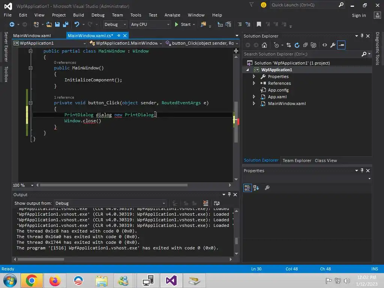Click the Find in Files icon
Screen dimensions: 384x288
click(203, 24)
